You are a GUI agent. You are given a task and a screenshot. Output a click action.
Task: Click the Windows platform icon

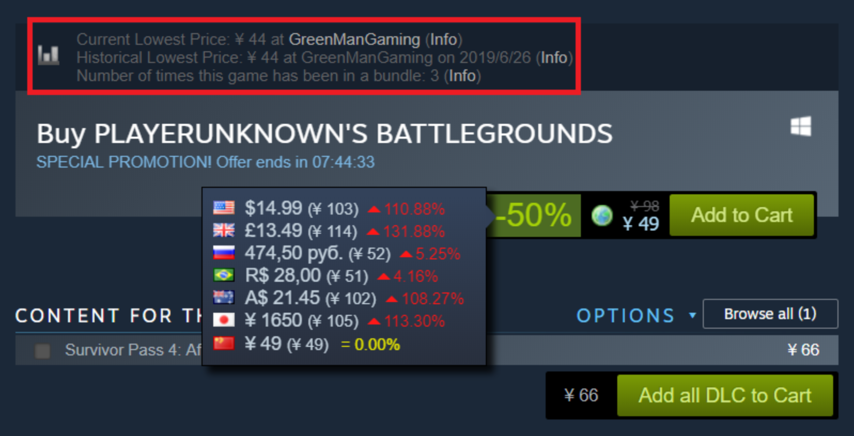801,126
